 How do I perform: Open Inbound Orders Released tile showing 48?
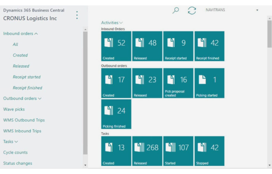tap(147, 46)
